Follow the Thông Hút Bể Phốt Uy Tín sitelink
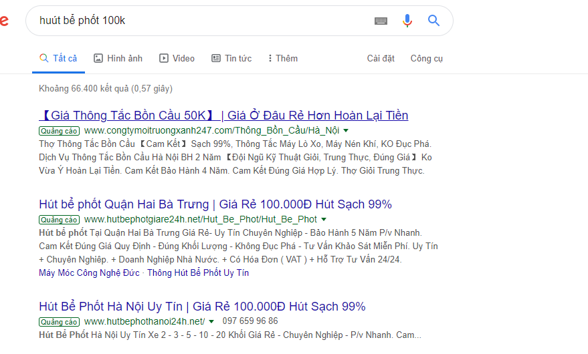The image size is (588, 354). pos(197,273)
